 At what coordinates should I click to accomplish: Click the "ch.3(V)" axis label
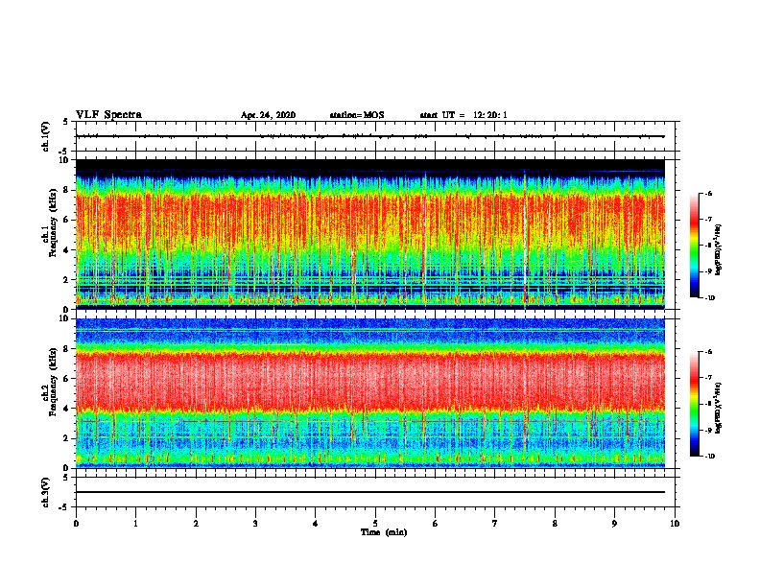(46, 492)
